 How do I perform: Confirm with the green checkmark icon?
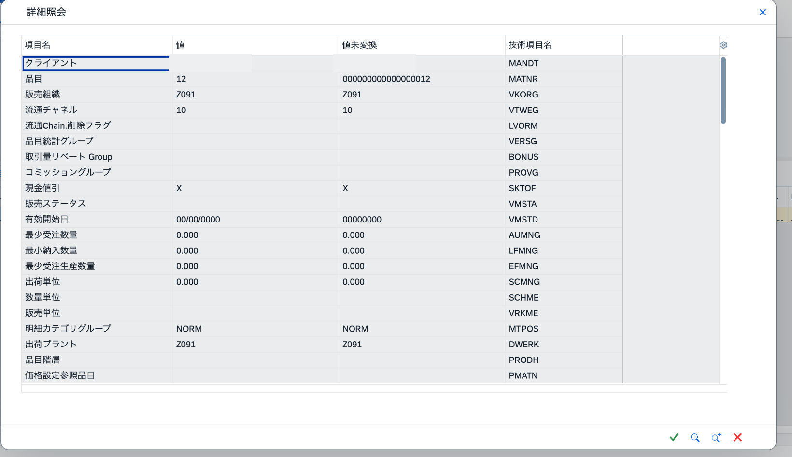[x=674, y=437]
